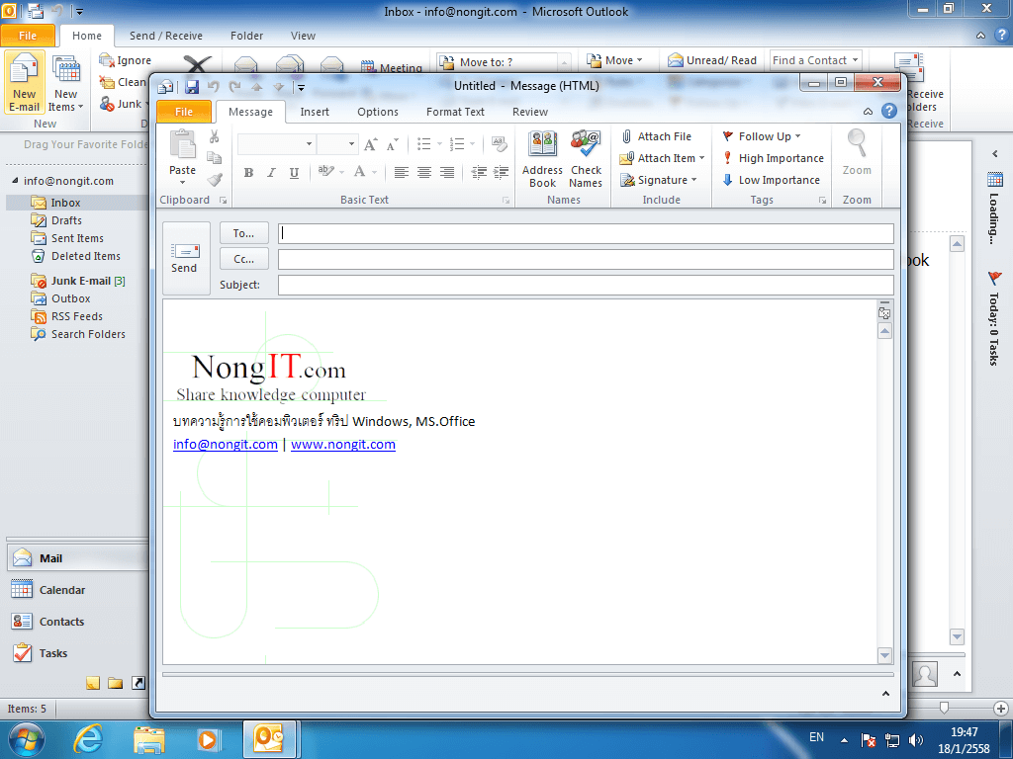1013x759 pixels.
Task: Click the Windows Start button
Action: click(x=26, y=738)
